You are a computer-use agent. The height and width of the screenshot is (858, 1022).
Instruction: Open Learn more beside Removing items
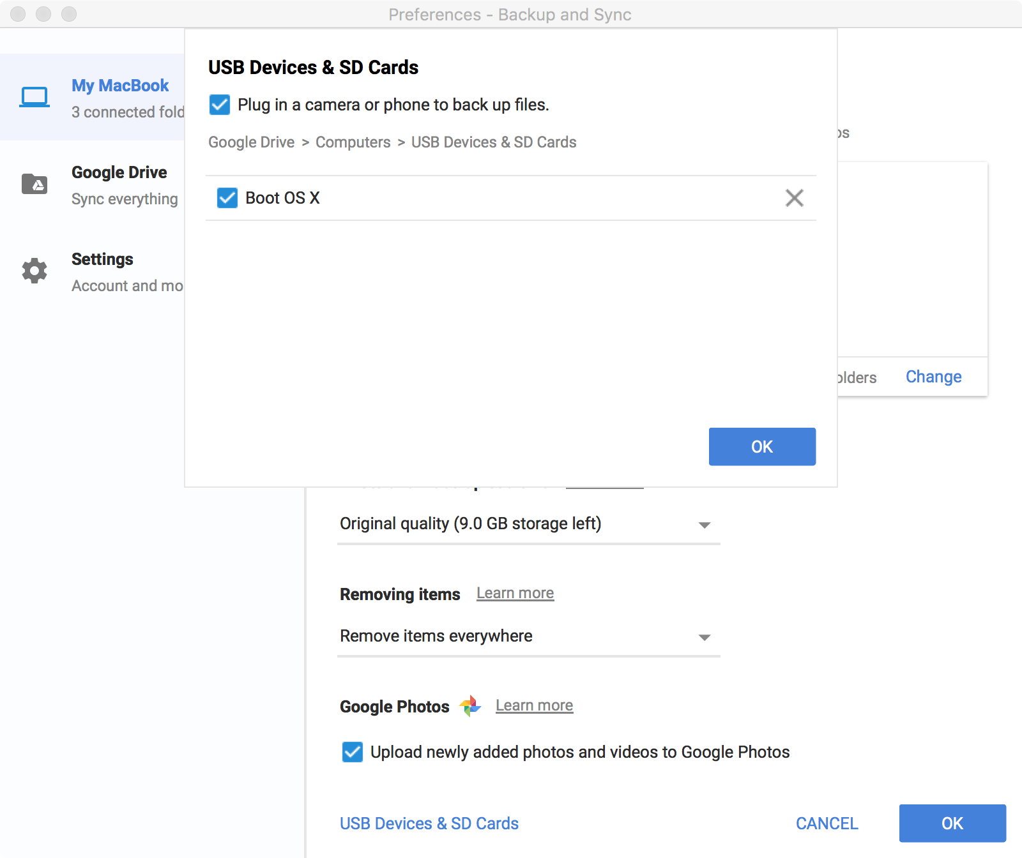[515, 593]
